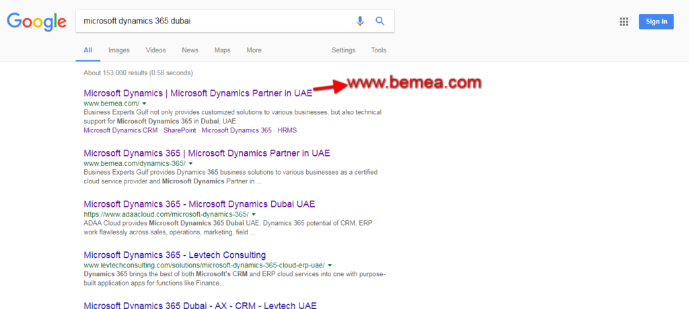This screenshot has width=689, height=309.
Task: Focus the search box containing the query
Action: (215, 21)
